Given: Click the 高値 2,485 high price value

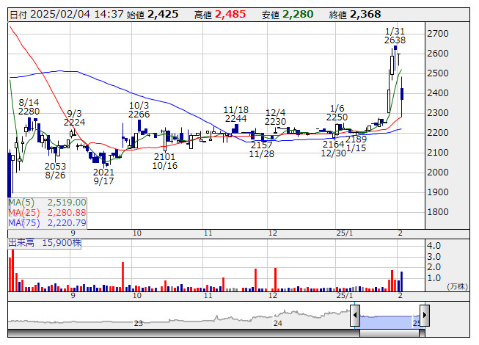Looking at the screenshot, I should [x=220, y=15].
